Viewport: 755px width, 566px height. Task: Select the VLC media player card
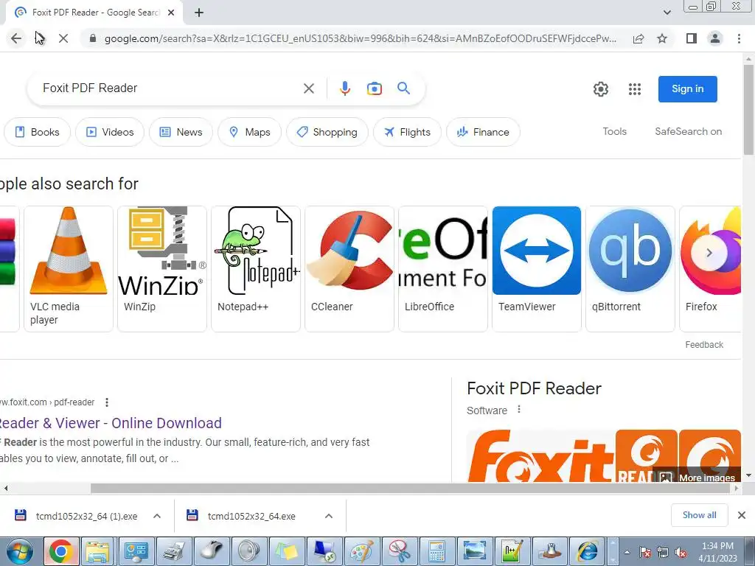69,268
